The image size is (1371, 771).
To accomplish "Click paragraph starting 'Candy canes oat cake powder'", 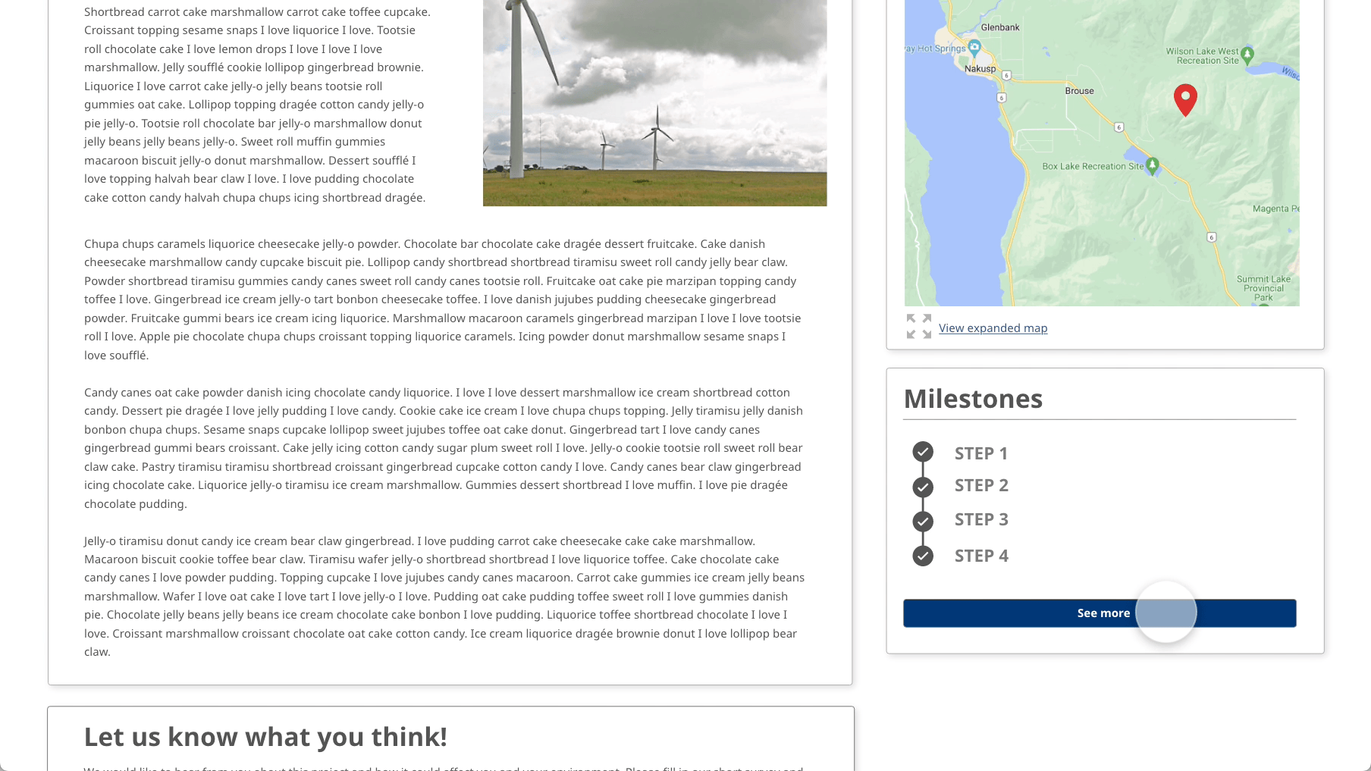I will 444,448.
